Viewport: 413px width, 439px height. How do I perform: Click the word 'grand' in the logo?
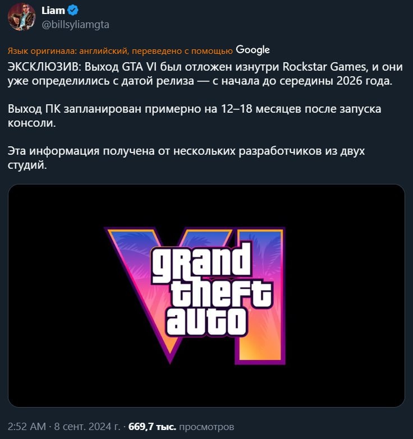201,262
